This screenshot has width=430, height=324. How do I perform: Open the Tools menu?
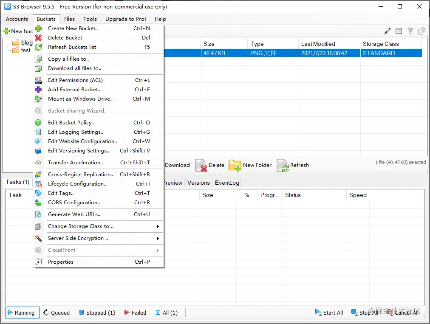pos(90,19)
